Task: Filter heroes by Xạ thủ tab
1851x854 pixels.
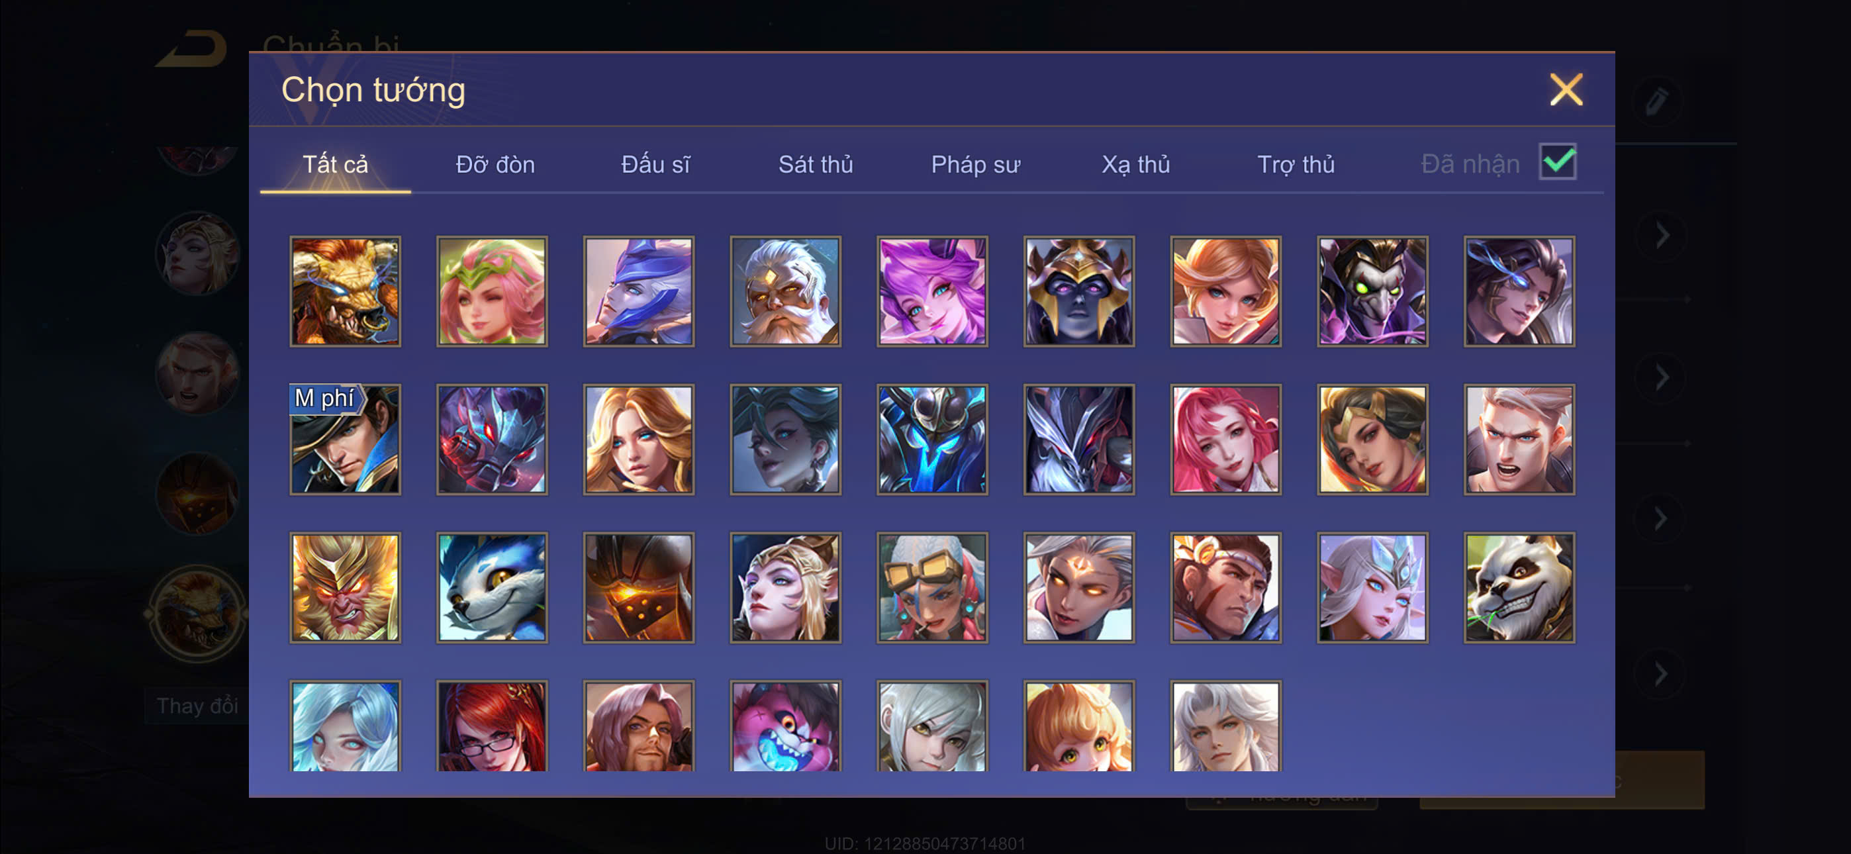Action: [x=1135, y=165]
